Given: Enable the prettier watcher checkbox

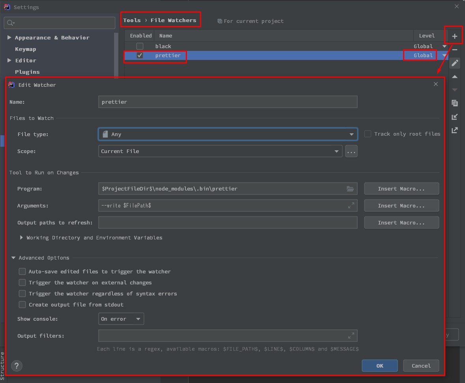Looking at the screenshot, I should click(x=140, y=55).
